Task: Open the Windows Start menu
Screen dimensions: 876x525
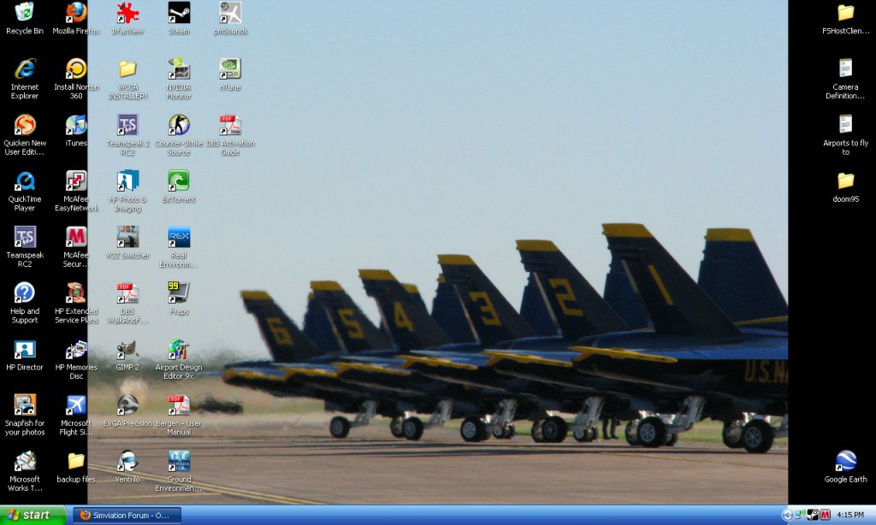Action: 33,515
